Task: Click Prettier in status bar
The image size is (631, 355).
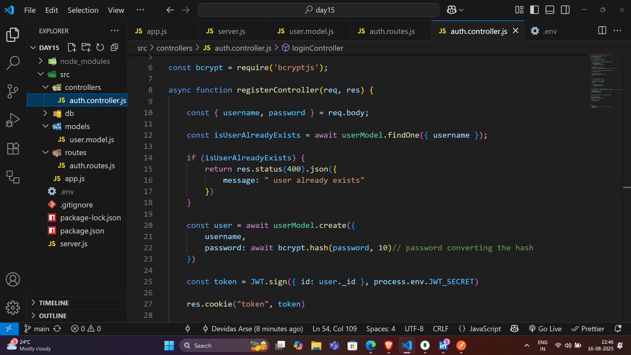Action: point(587,329)
